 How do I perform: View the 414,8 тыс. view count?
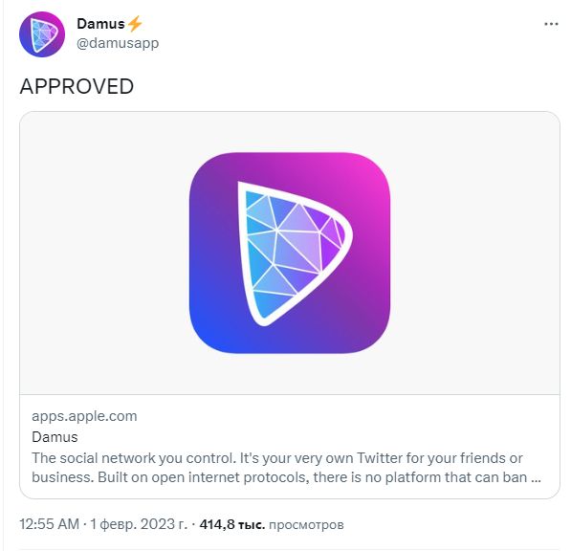point(232,524)
